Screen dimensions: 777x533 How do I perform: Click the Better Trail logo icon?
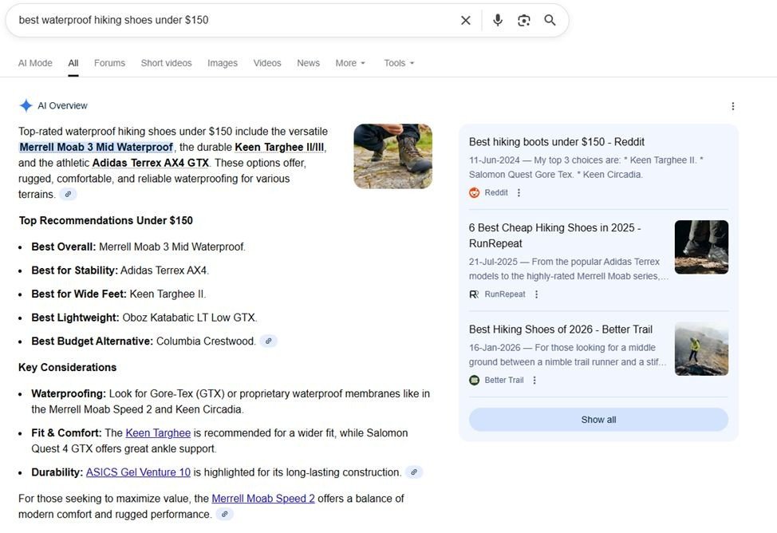[x=474, y=380]
